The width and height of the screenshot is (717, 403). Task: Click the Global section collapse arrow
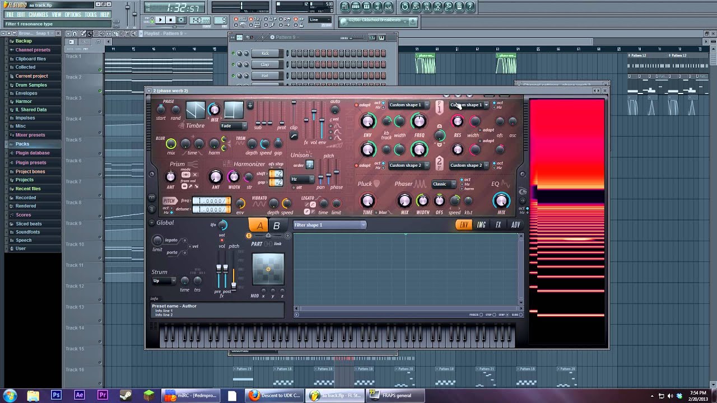(152, 223)
